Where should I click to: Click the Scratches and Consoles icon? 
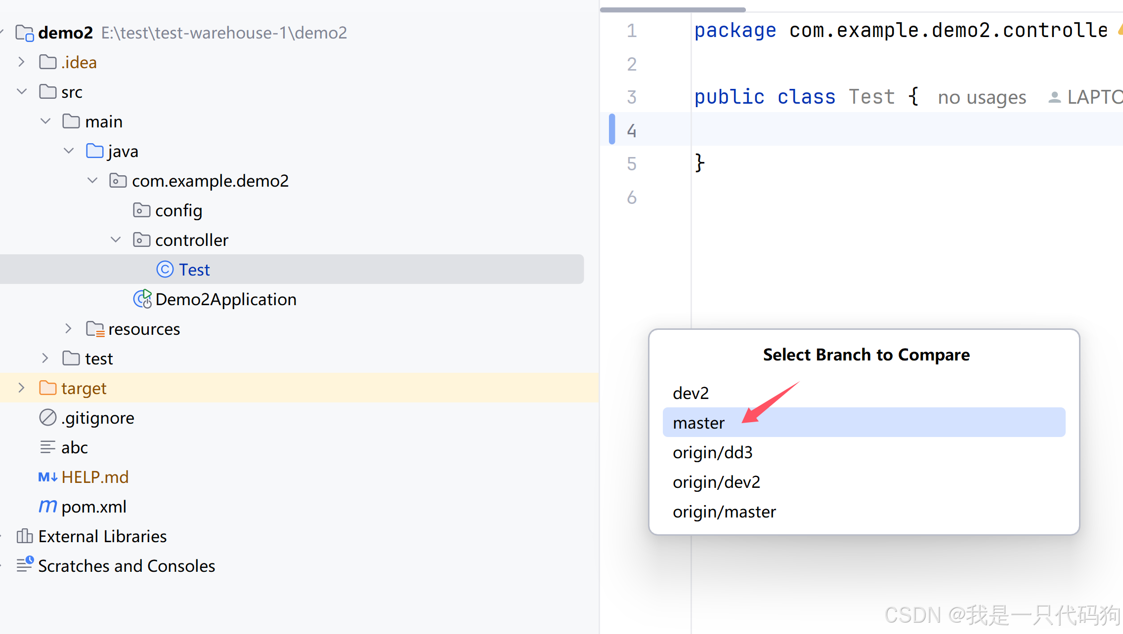tap(24, 565)
